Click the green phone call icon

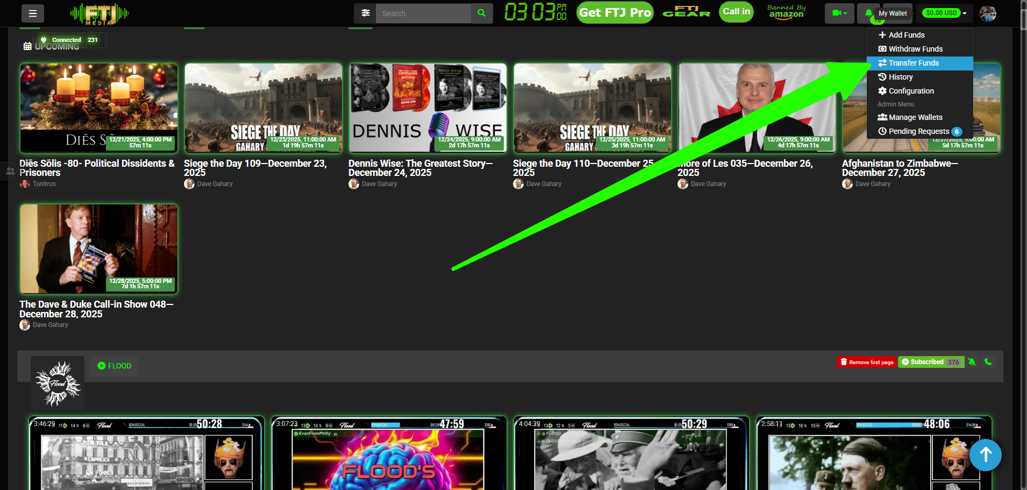pos(988,362)
